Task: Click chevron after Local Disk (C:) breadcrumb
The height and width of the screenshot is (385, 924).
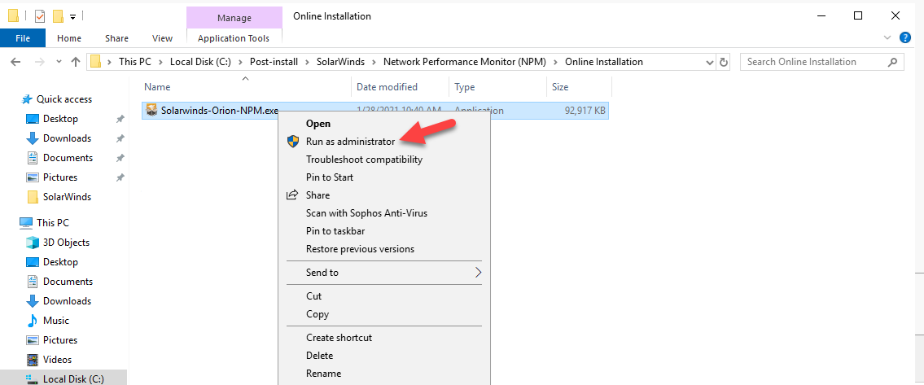Action: [240, 61]
